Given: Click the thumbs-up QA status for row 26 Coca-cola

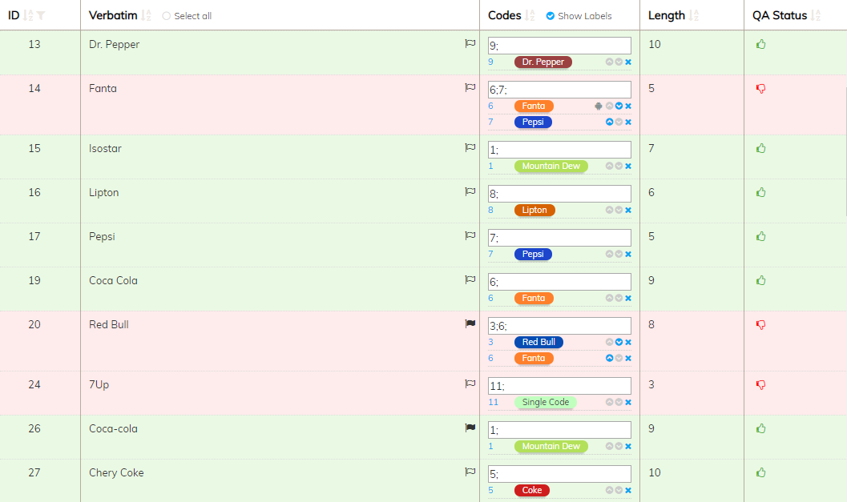Looking at the screenshot, I should click(761, 428).
